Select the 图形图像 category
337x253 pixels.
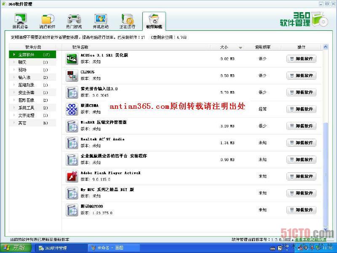[32, 100]
